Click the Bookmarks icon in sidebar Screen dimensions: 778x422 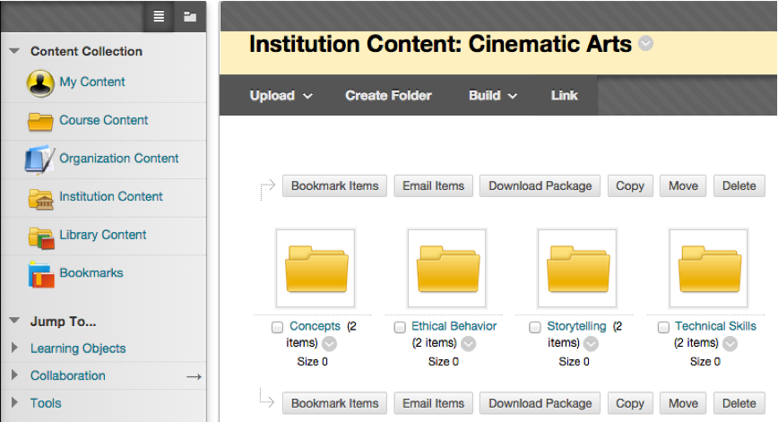point(40,273)
